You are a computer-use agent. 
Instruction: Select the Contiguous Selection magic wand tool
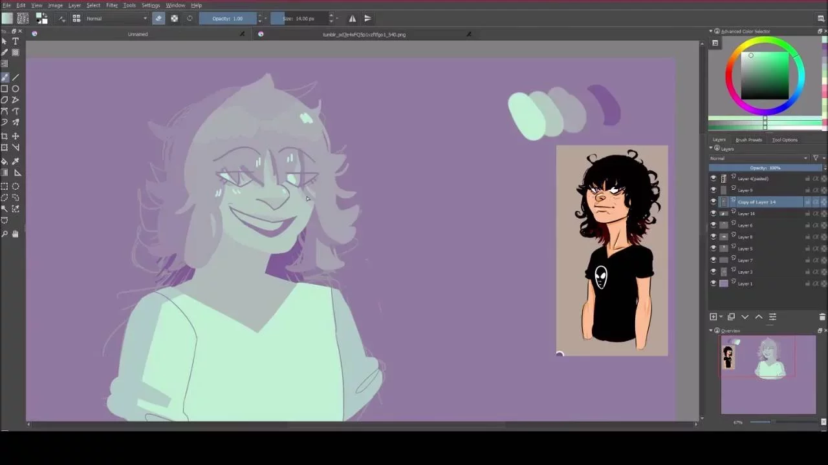point(5,209)
